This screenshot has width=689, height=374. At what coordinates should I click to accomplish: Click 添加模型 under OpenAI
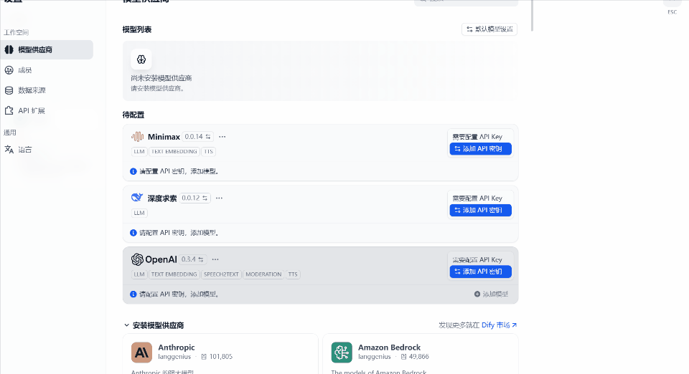coord(491,294)
